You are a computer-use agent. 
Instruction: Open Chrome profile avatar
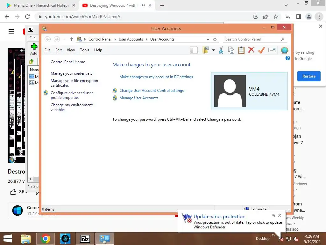click(309, 17)
